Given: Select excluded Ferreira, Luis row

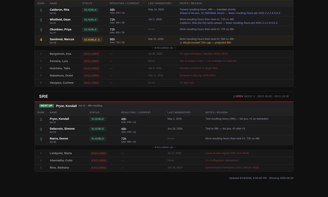Looking at the screenshot, I should tap(164, 61).
